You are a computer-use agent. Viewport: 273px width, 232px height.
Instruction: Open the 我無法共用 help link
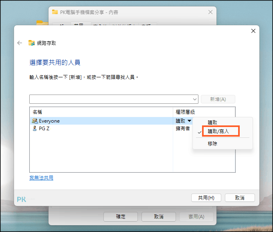tap(41, 178)
